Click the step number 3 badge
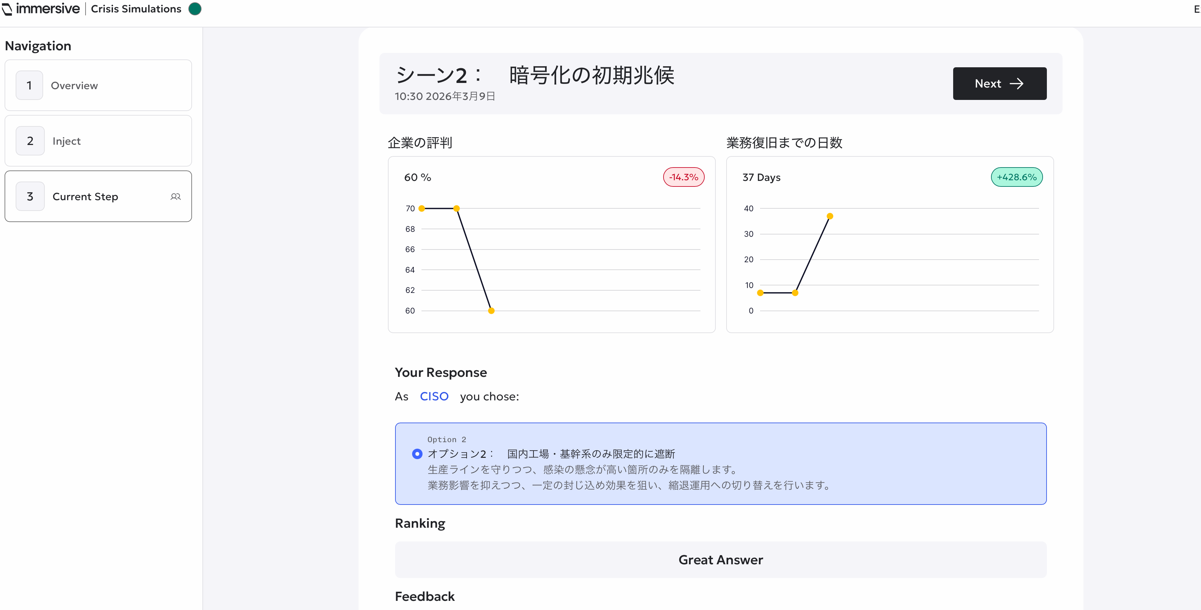Screen dimensions: 1201x610 pyautogui.click(x=30, y=196)
